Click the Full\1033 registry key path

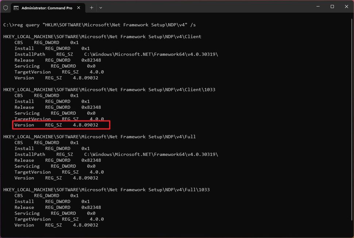(106, 189)
